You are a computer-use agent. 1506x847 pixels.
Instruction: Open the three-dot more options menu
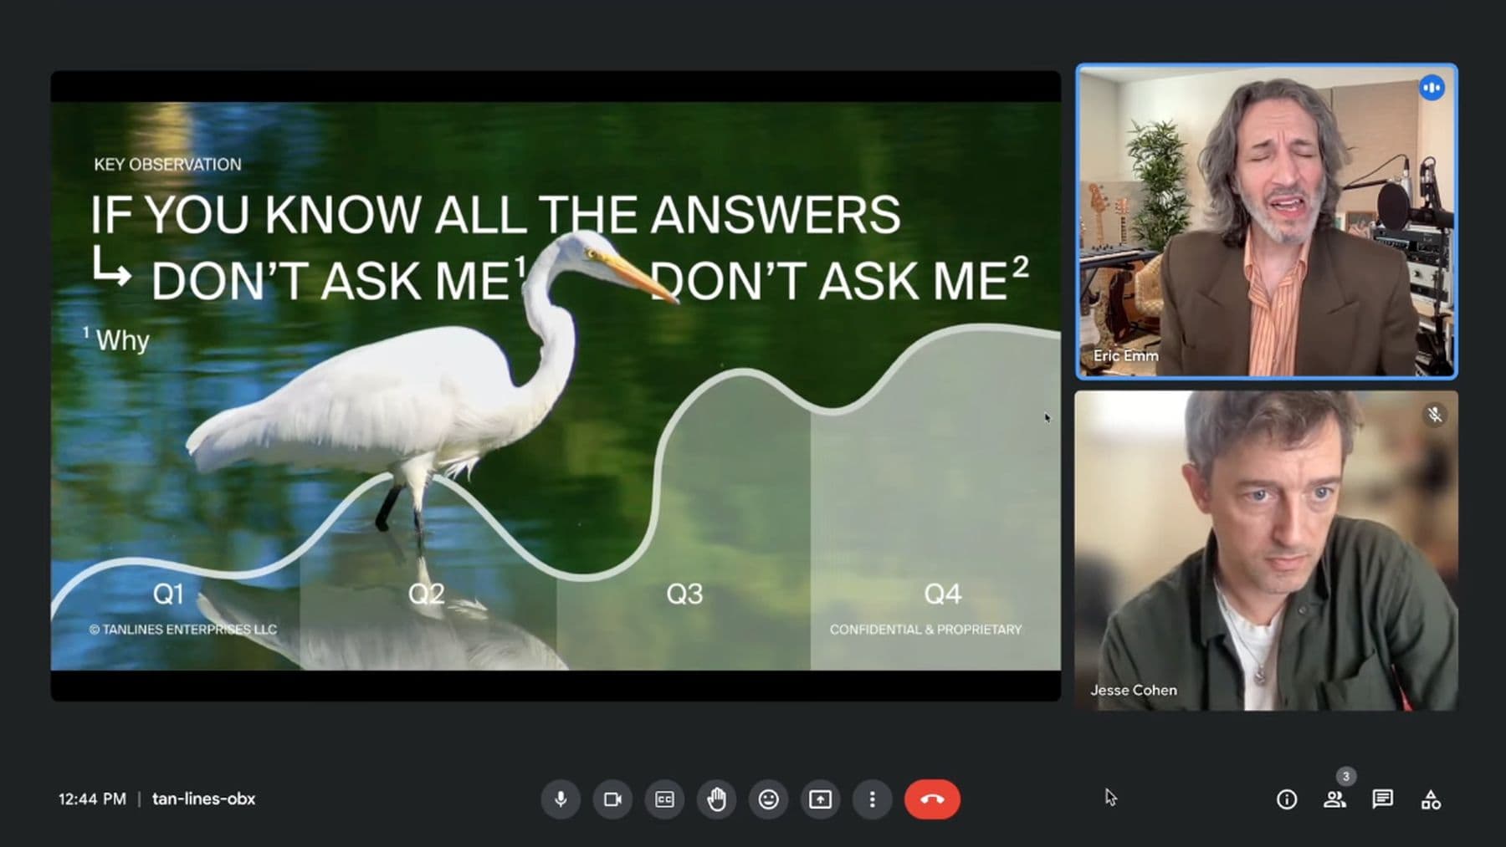872,799
